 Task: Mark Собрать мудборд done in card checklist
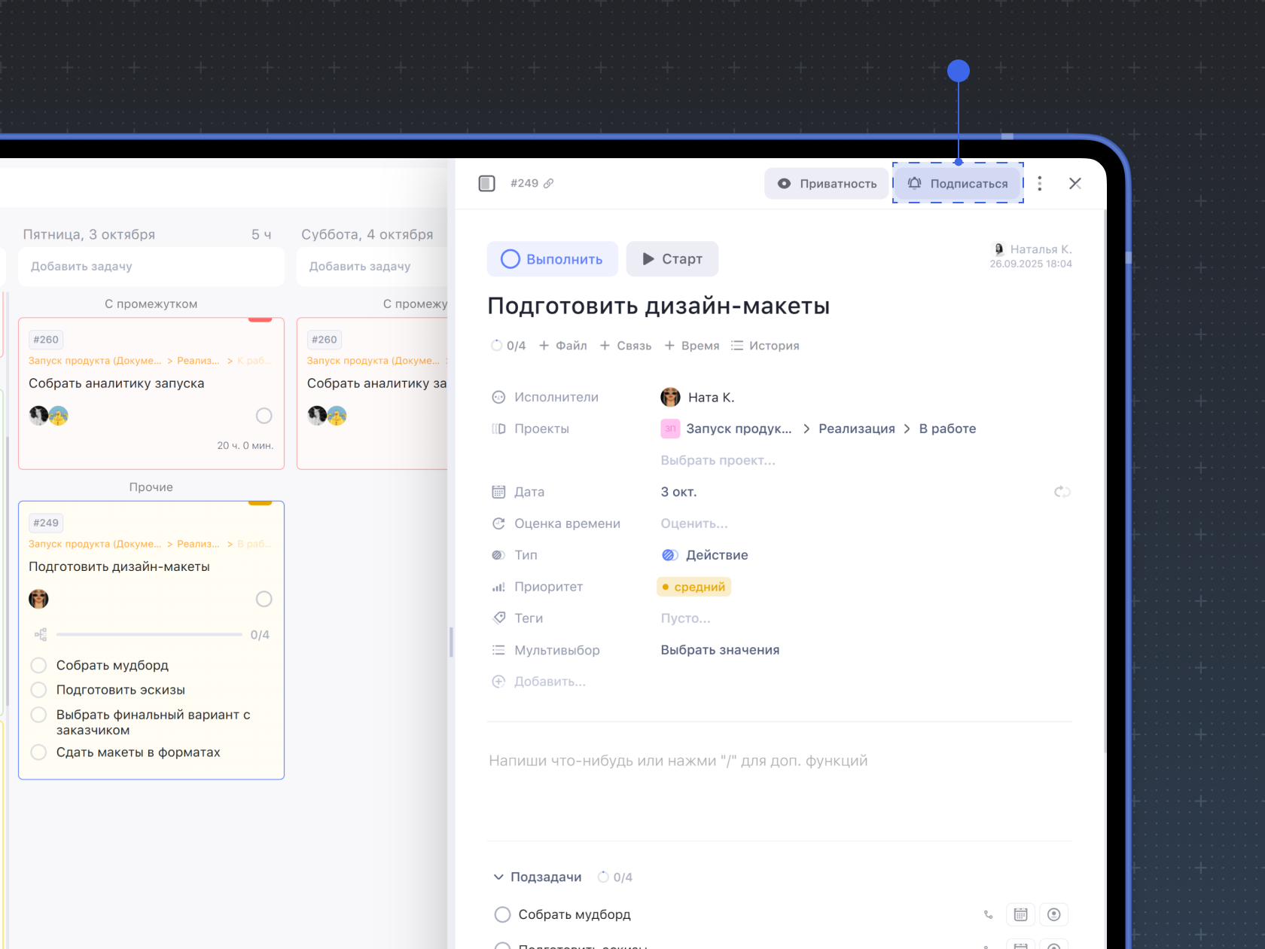[38, 666]
